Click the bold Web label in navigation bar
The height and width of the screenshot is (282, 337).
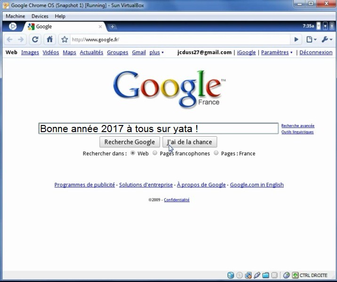click(11, 52)
